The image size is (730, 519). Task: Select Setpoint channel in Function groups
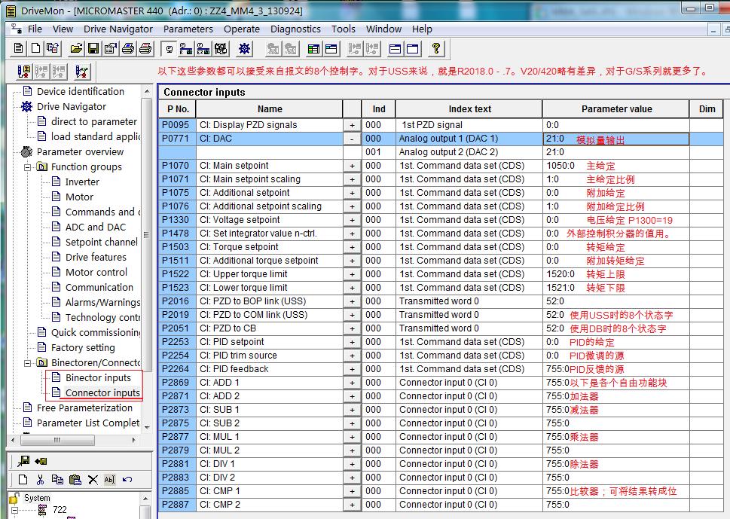[101, 242]
